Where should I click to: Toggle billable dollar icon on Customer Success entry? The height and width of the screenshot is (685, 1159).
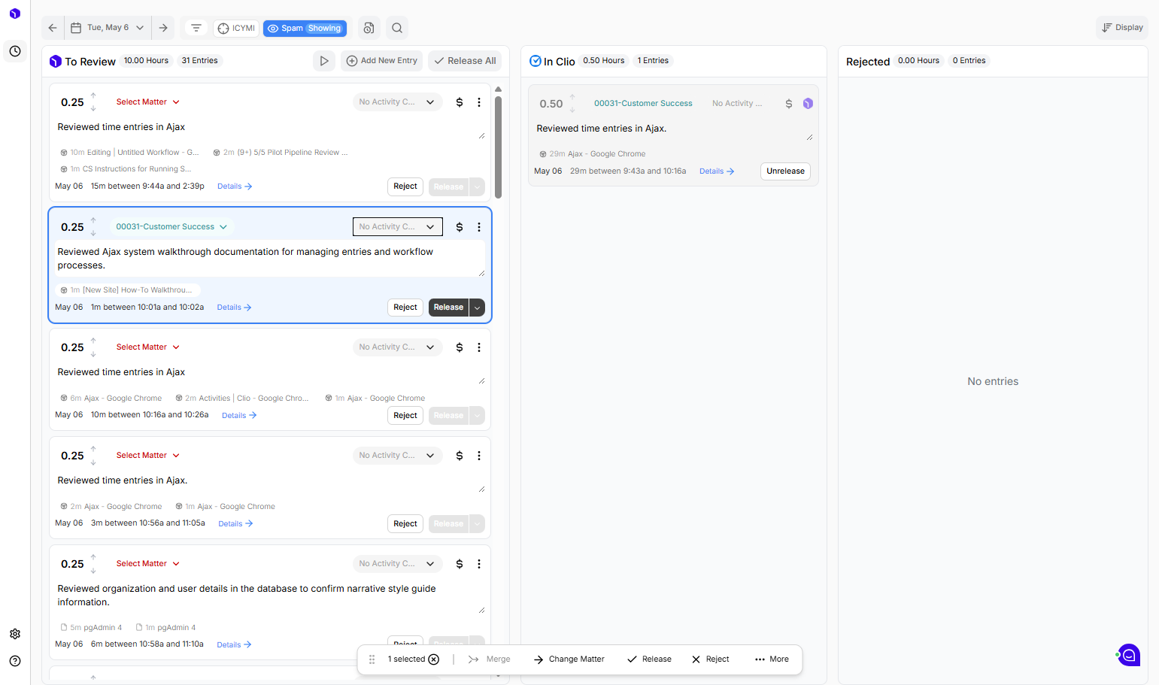pyautogui.click(x=460, y=227)
